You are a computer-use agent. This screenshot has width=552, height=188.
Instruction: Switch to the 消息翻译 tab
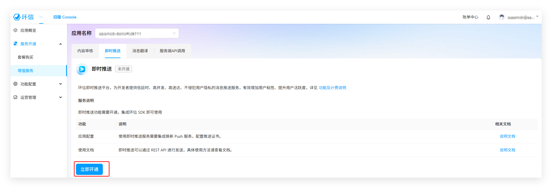click(x=140, y=51)
